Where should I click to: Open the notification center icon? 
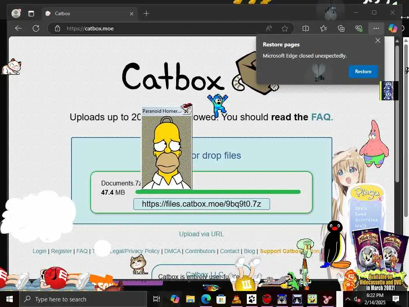point(396,299)
